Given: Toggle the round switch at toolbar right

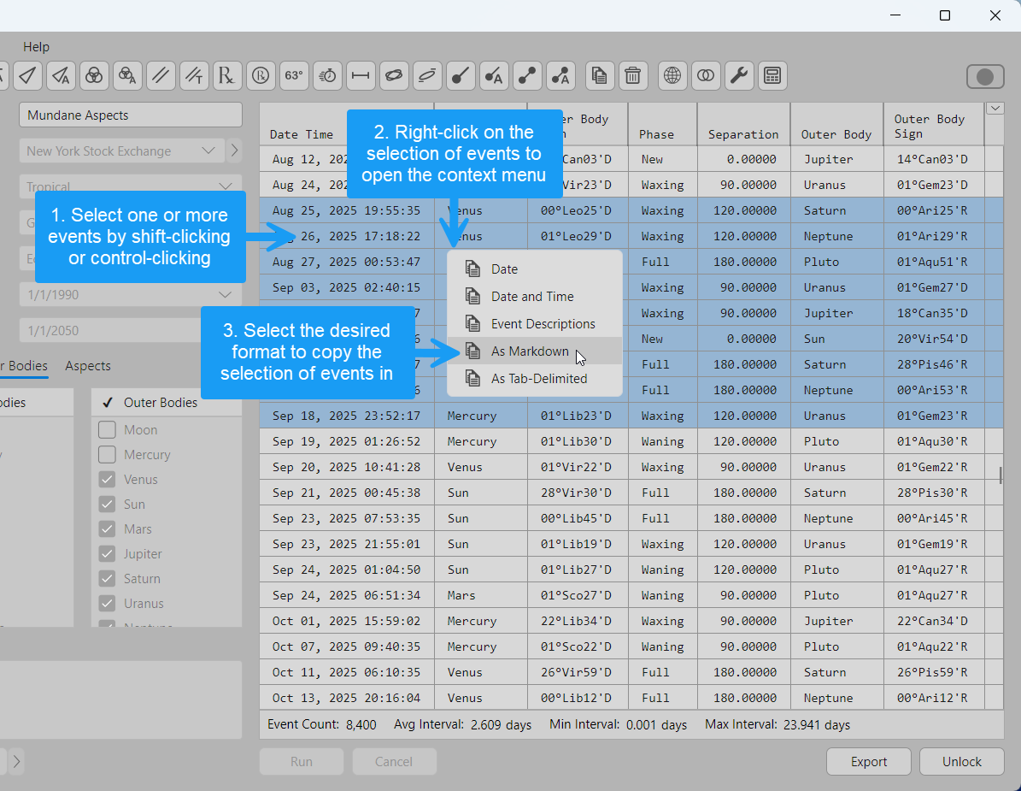Looking at the screenshot, I should 985,76.
